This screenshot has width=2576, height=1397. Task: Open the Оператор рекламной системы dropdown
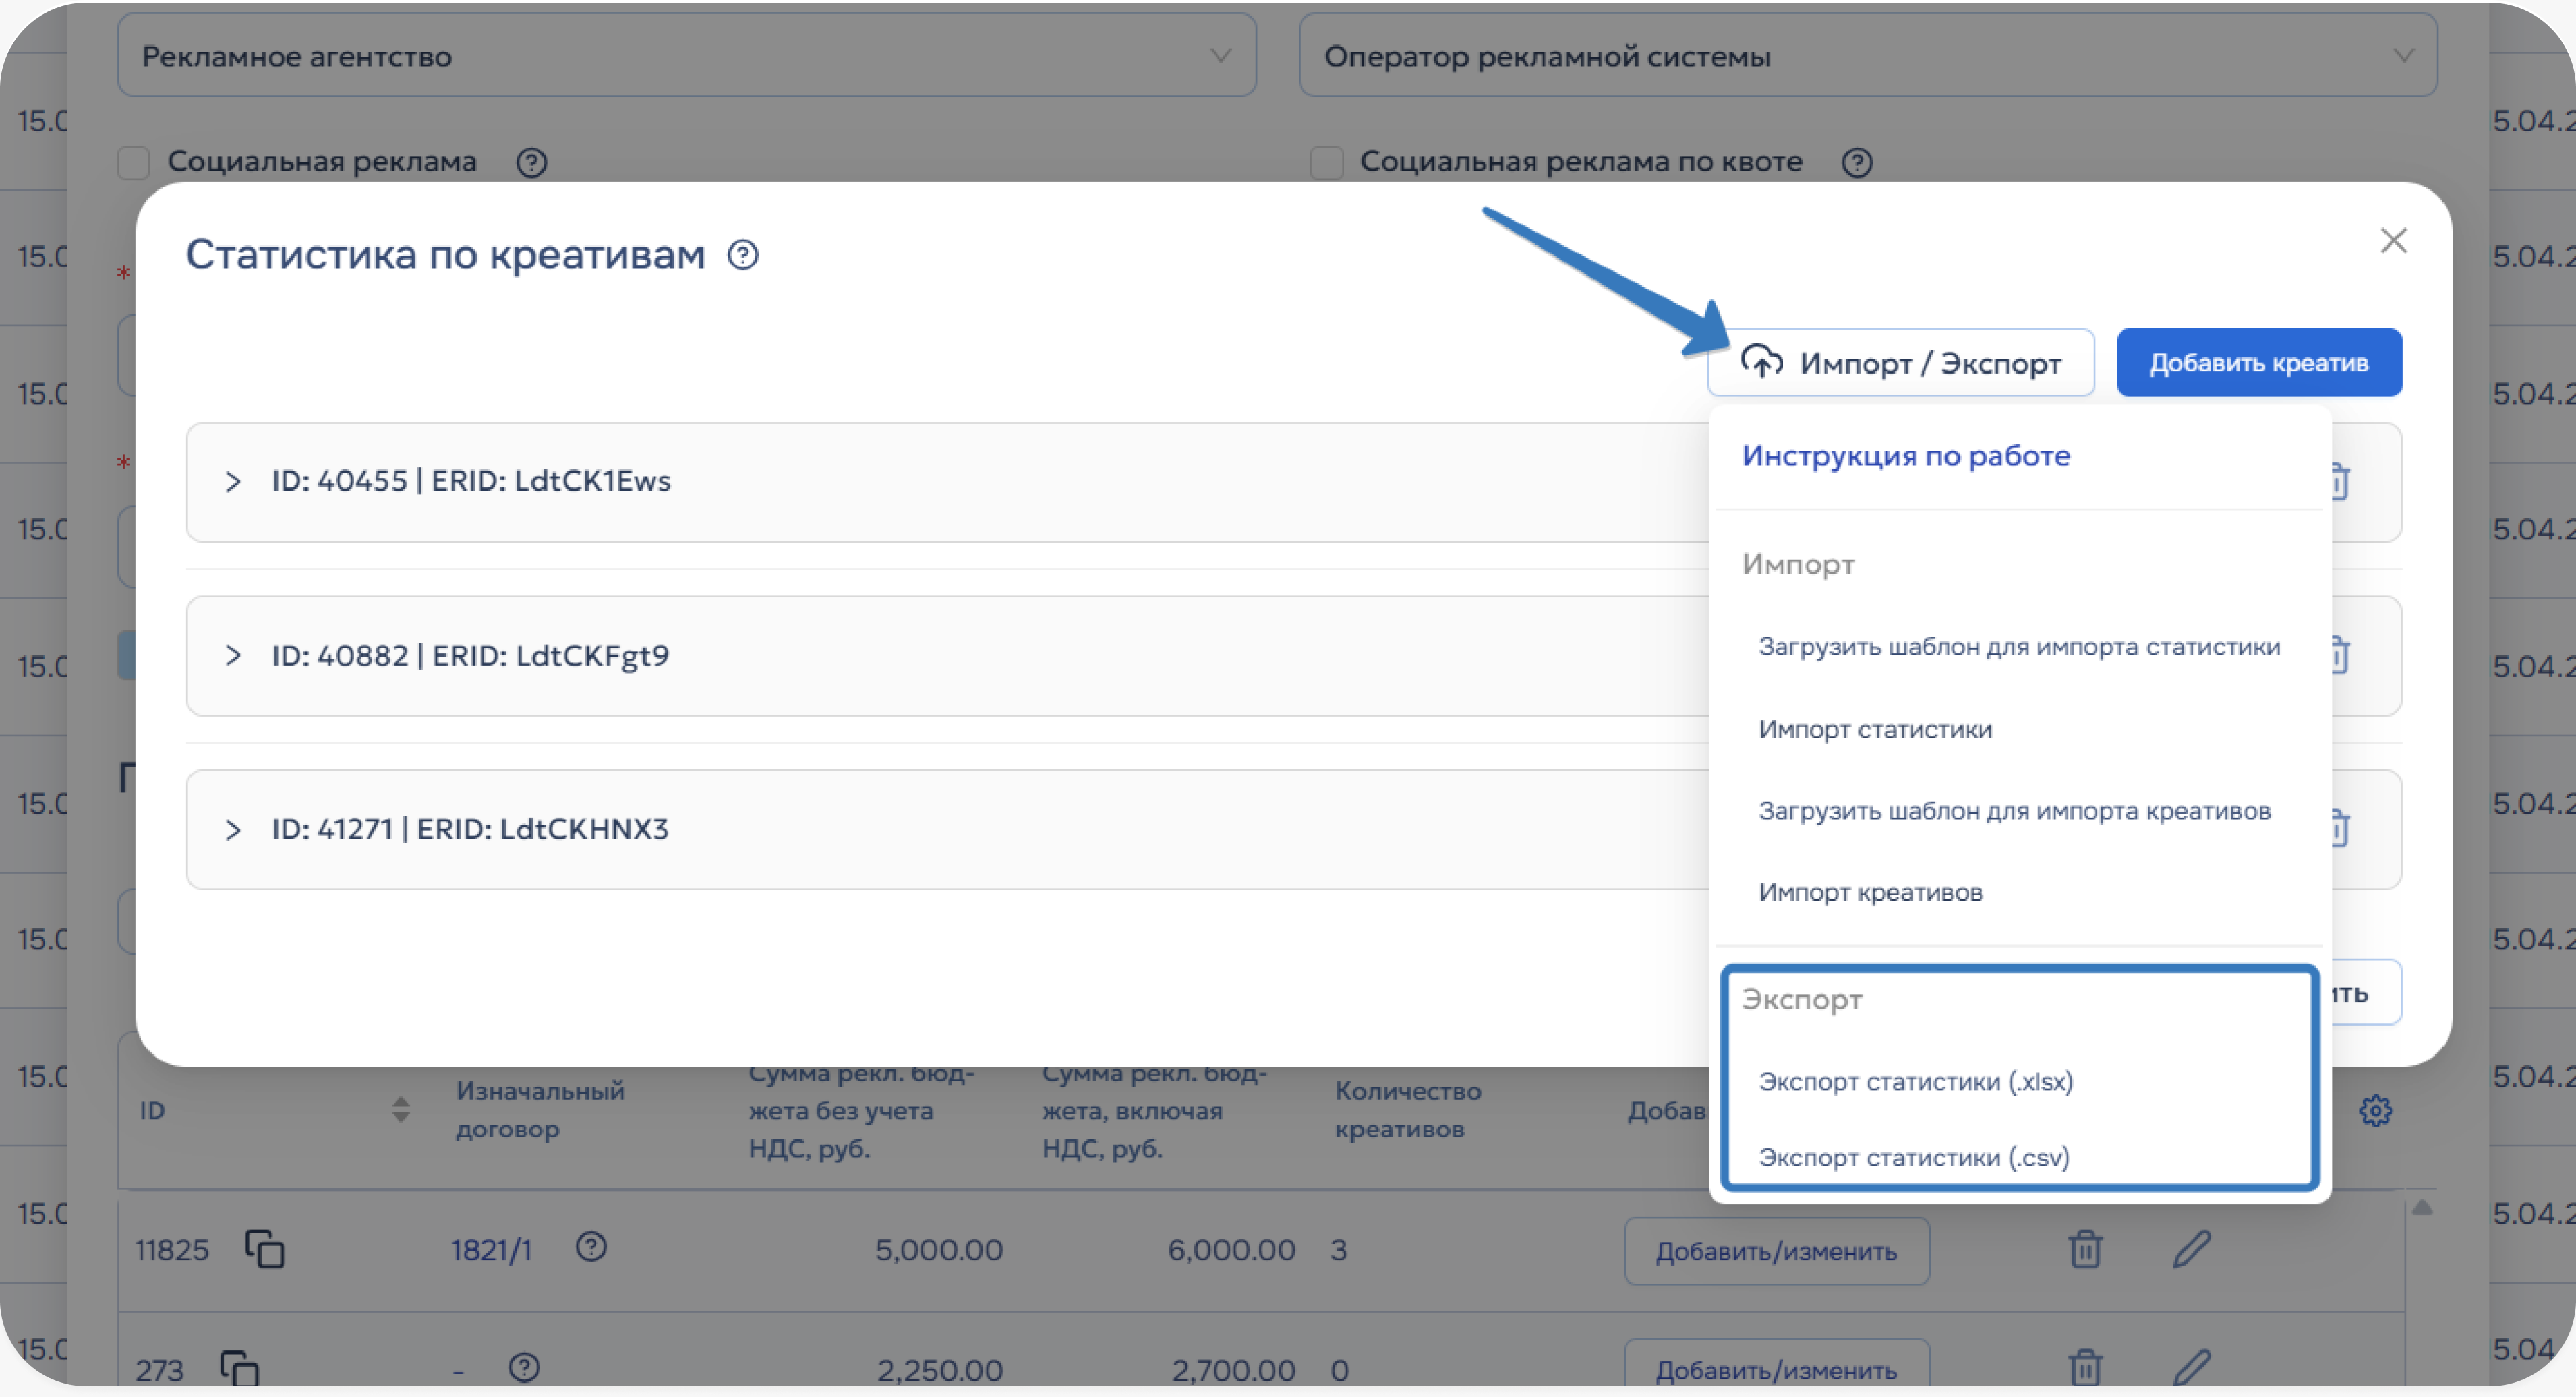[1868, 56]
